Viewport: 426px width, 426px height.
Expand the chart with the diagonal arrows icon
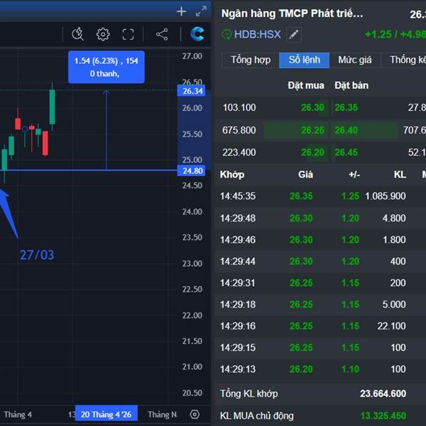pyautogui.click(x=202, y=11)
